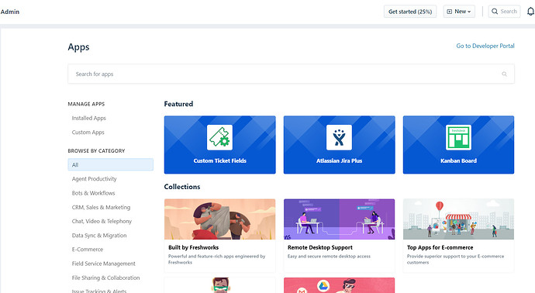Browse Agent Productivity category
Screen dimensions: 535x293
pyautogui.click(x=94, y=179)
